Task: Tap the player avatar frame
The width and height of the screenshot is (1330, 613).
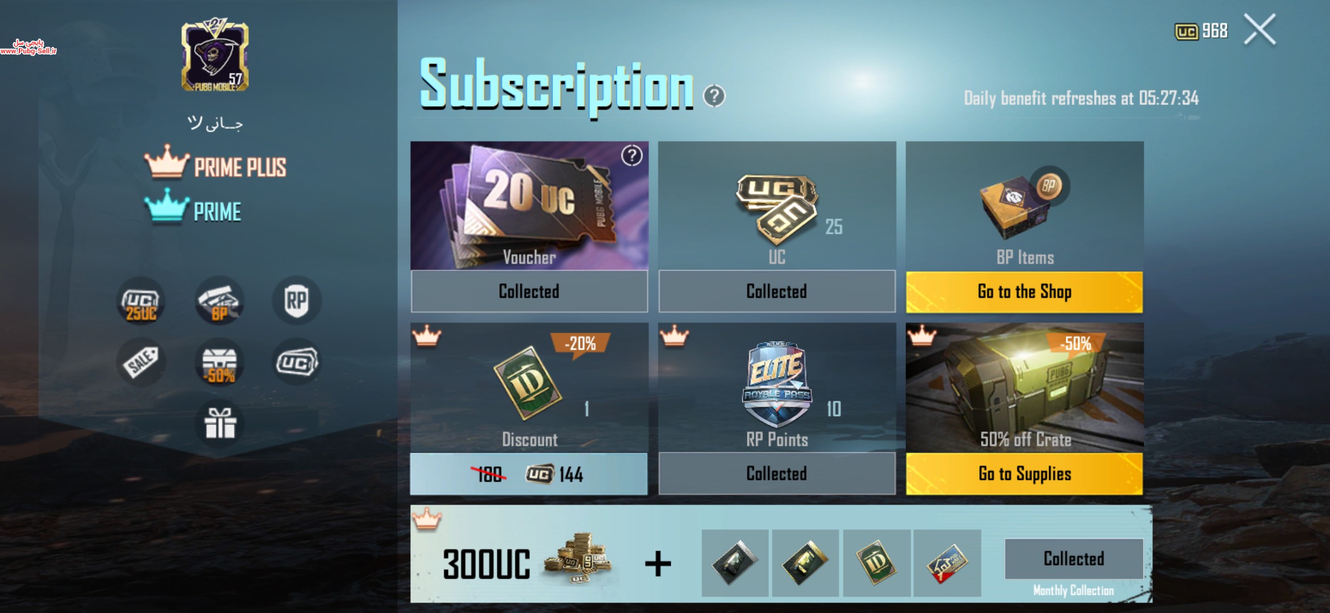Action: click(x=215, y=55)
